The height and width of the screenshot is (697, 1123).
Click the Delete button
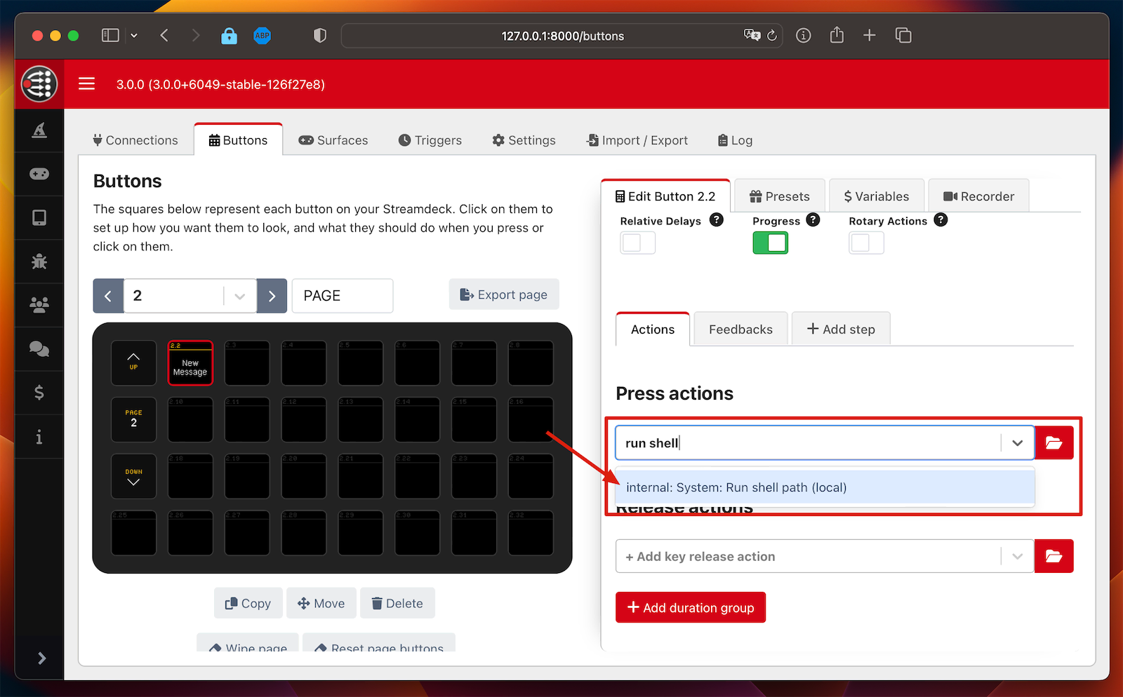[397, 603]
